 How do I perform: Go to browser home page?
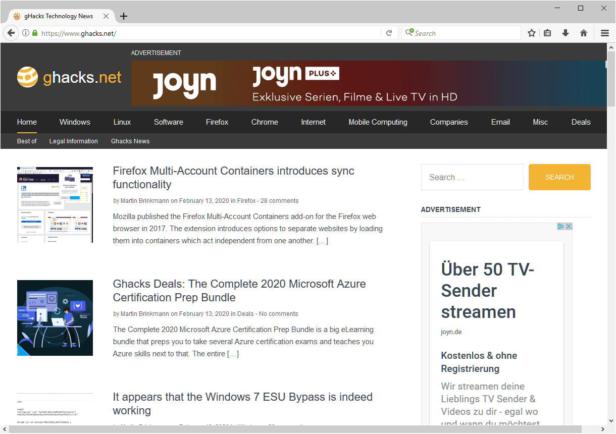(584, 33)
